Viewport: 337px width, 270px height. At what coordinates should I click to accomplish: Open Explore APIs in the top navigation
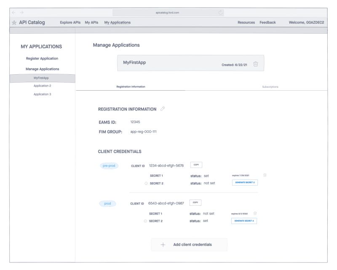(x=70, y=22)
